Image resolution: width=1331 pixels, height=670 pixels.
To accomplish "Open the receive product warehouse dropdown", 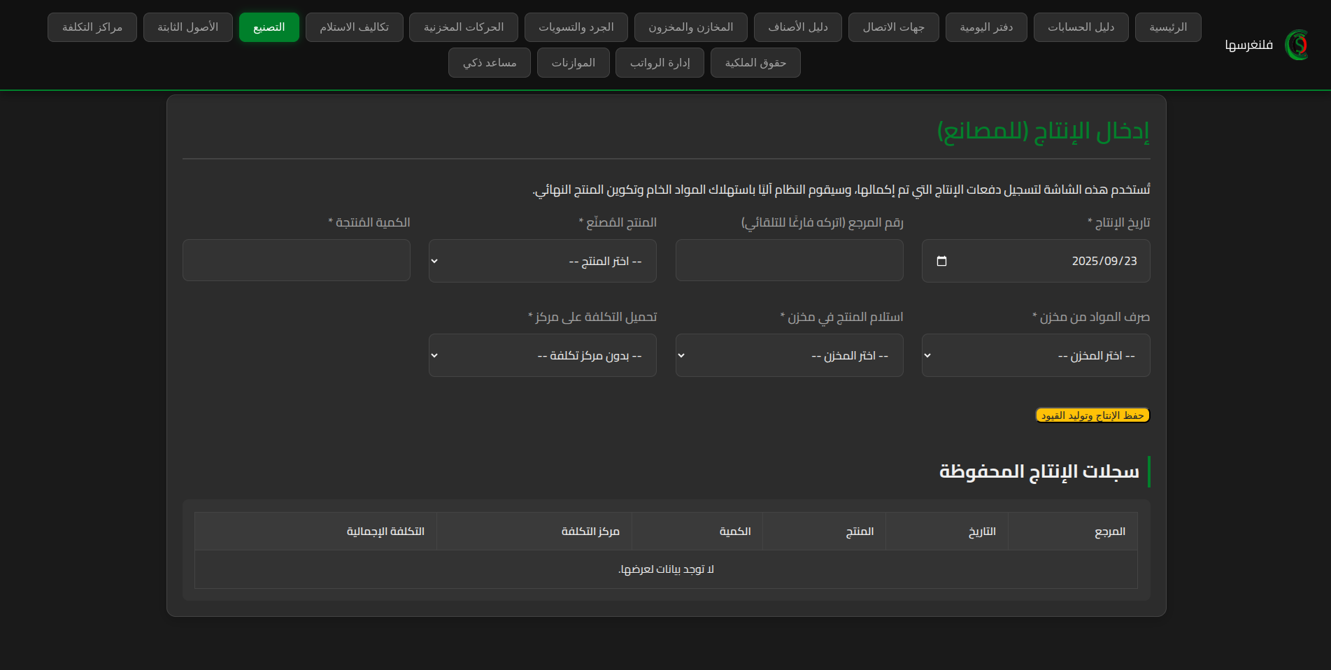I will pos(789,355).
